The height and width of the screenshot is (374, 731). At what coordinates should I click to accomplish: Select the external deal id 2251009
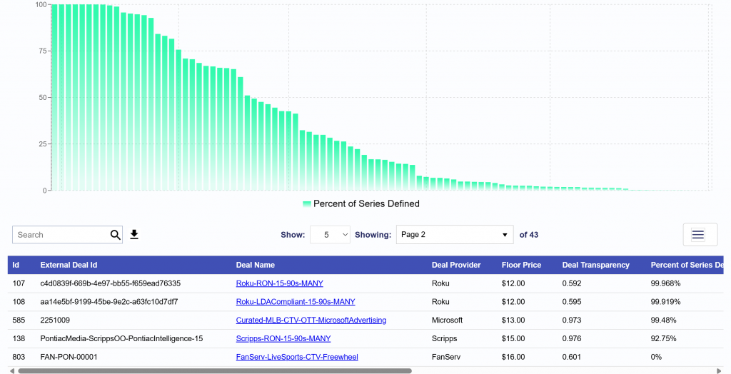point(55,320)
